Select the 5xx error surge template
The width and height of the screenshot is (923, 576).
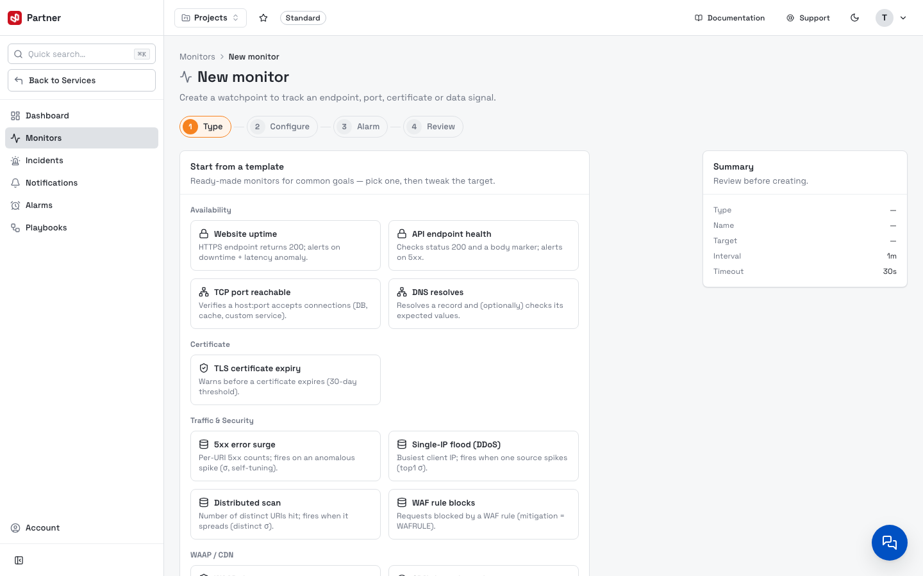coord(285,456)
